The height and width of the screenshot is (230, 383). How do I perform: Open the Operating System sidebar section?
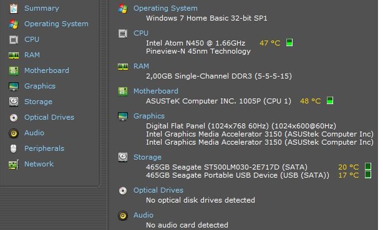(x=56, y=24)
